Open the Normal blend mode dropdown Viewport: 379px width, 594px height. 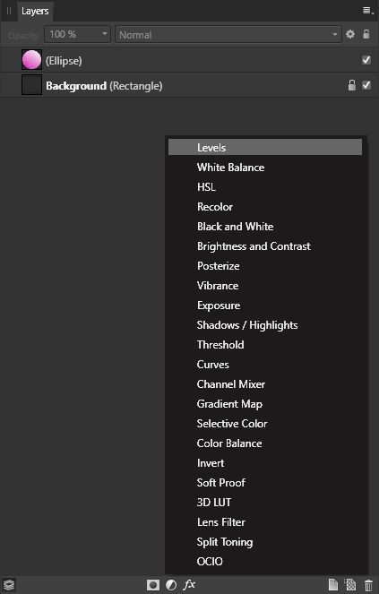click(x=228, y=34)
